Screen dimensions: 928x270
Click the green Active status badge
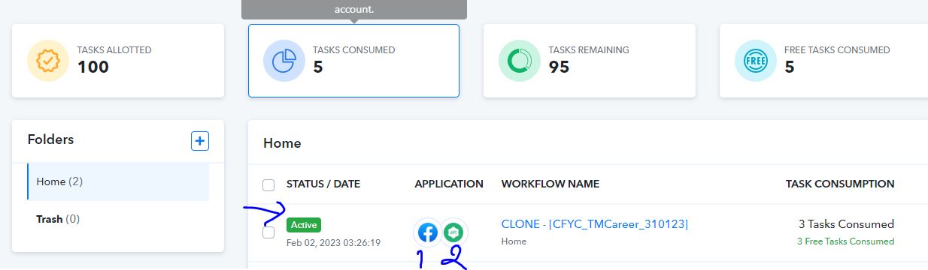coord(304,224)
